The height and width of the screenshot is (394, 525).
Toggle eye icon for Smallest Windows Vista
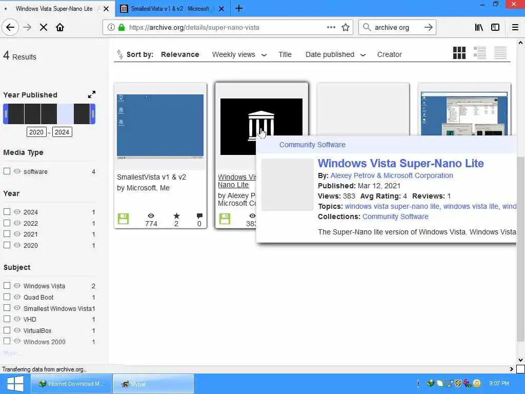point(17,308)
